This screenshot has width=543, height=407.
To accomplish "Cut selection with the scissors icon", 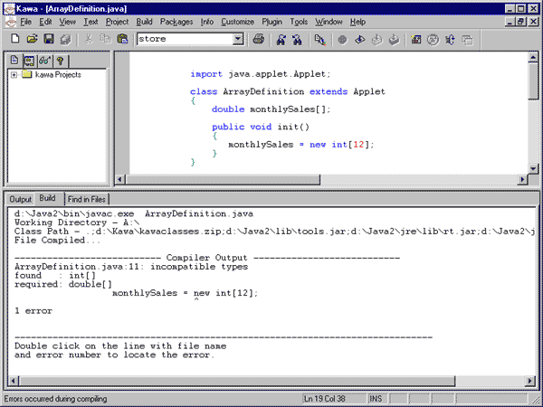I will [x=89, y=39].
